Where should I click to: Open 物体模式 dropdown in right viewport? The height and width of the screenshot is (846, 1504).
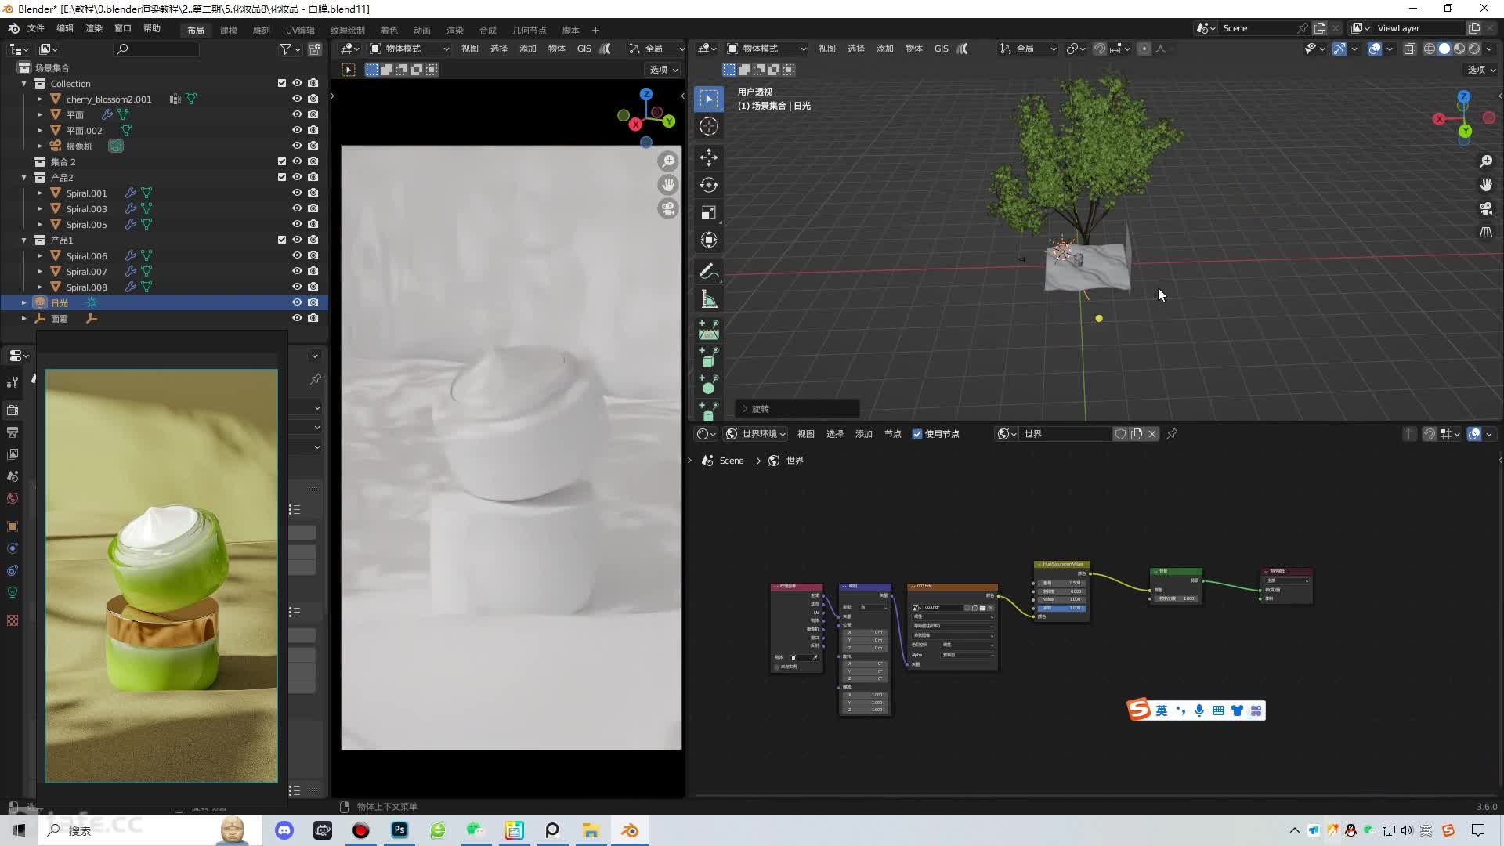pyautogui.click(x=766, y=49)
